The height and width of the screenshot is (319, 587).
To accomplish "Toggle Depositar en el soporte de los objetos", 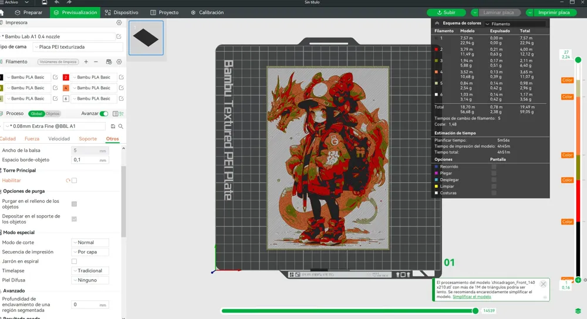I will pyautogui.click(x=74, y=219).
